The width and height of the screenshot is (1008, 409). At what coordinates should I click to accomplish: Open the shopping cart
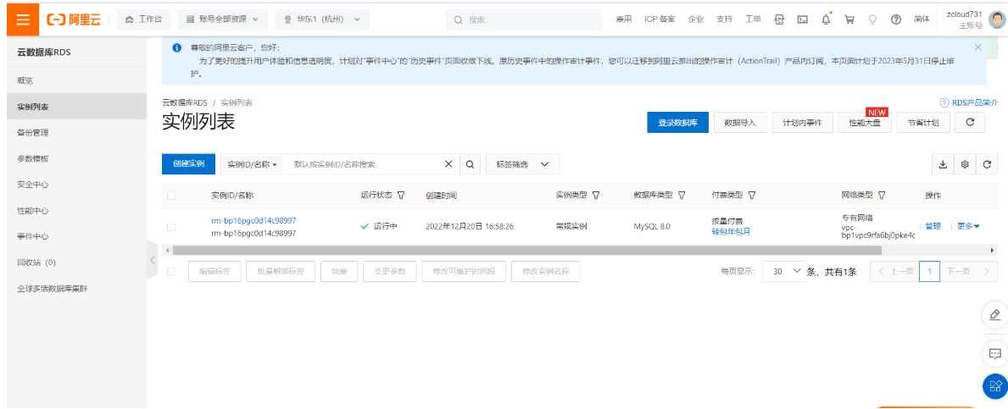tap(849, 19)
